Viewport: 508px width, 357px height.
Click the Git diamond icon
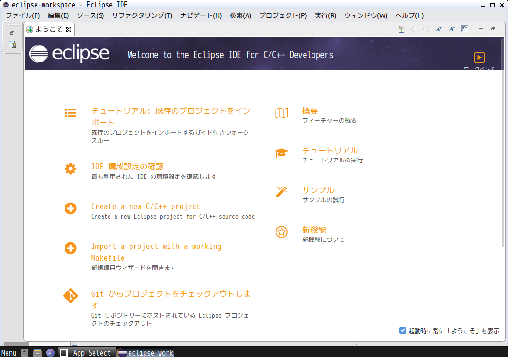click(71, 295)
